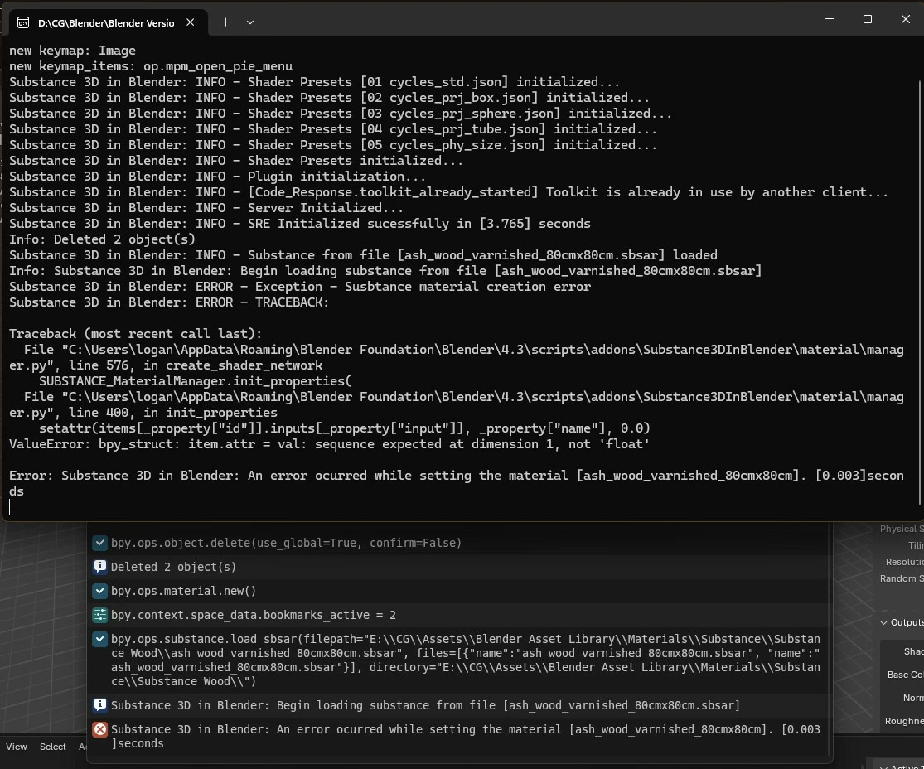Image resolution: width=924 pixels, height=769 pixels.
Task: Open the View menu in Blender
Action: click(17, 747)
